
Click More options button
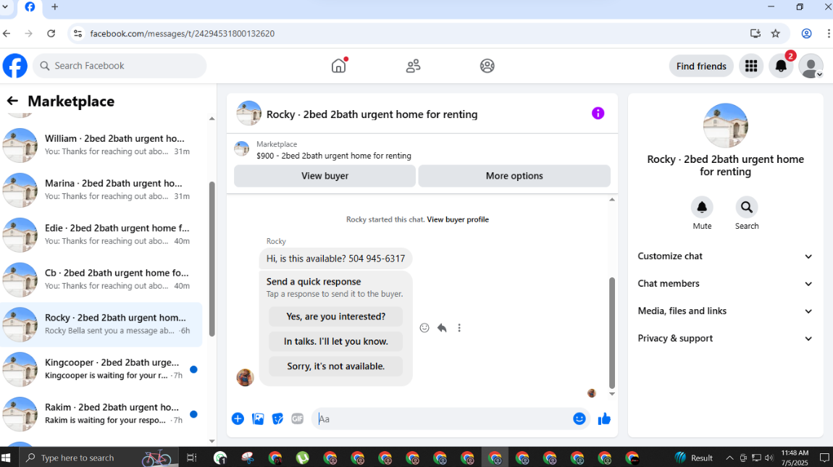coord(514,176)
